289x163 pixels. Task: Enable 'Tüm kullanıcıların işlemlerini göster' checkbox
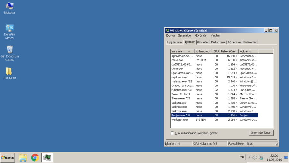pyautogui.click(x=172, y=133)
